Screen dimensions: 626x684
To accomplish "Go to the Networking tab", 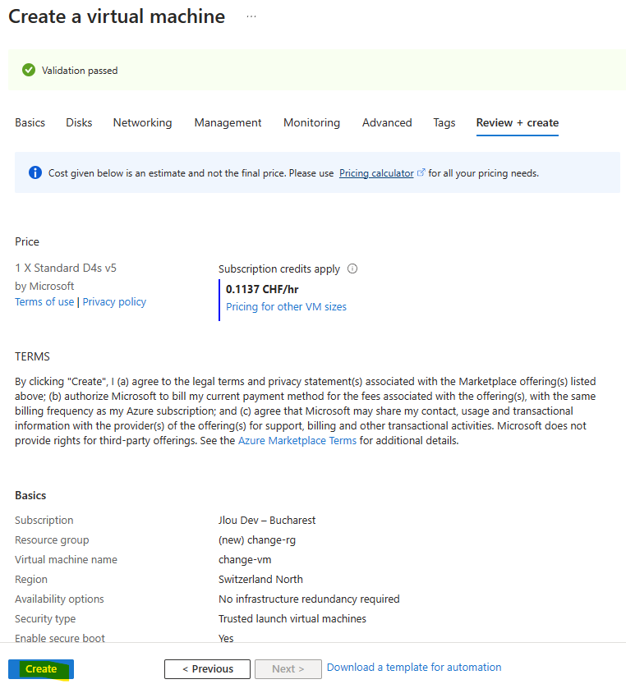I will [142, 122].
